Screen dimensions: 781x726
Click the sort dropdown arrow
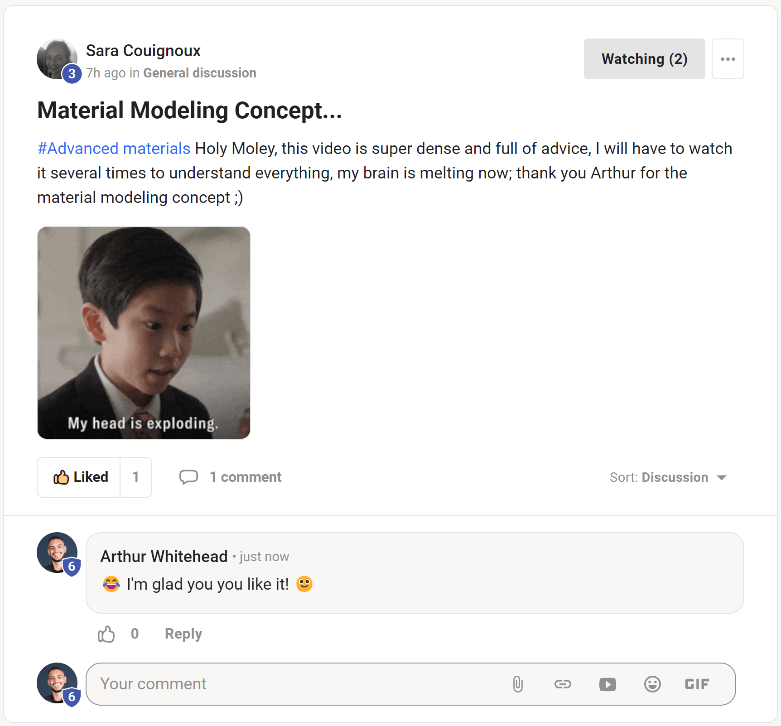coord(722,478)
